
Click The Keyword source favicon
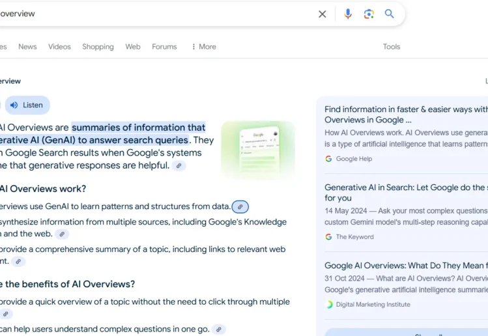[328, 237]
